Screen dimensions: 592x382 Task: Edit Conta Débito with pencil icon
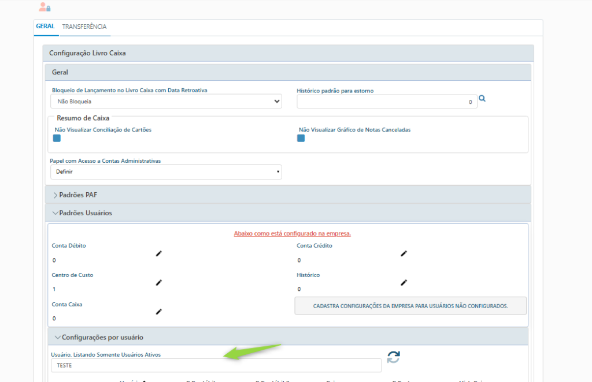pos(158,253)
